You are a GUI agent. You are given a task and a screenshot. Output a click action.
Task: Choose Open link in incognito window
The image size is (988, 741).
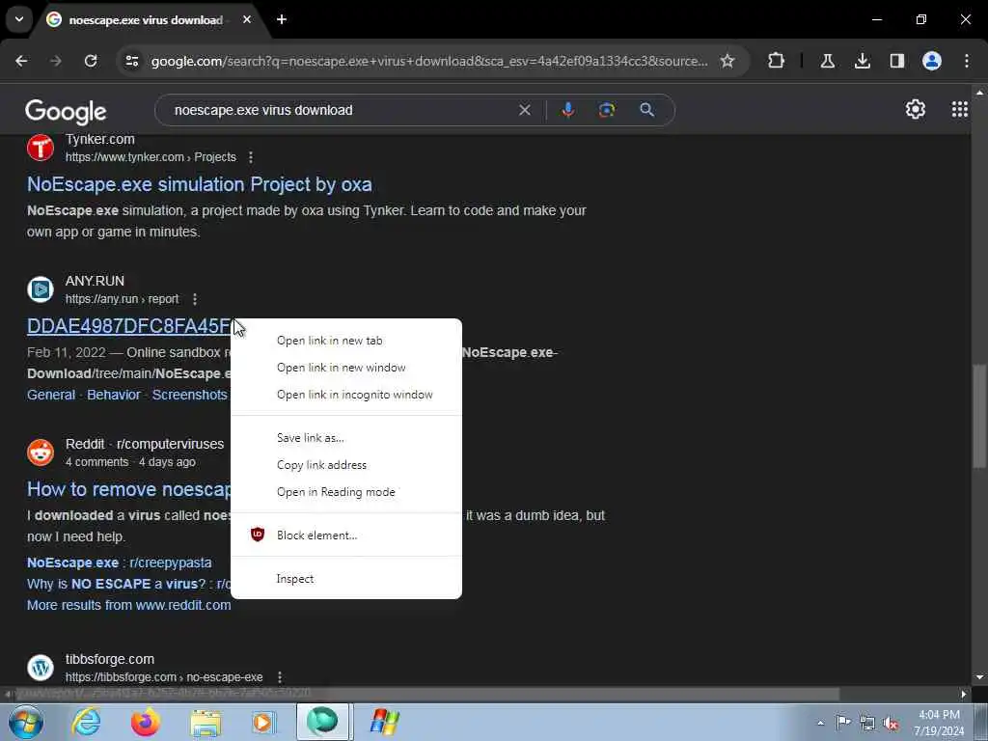click(x=346, y=395)
